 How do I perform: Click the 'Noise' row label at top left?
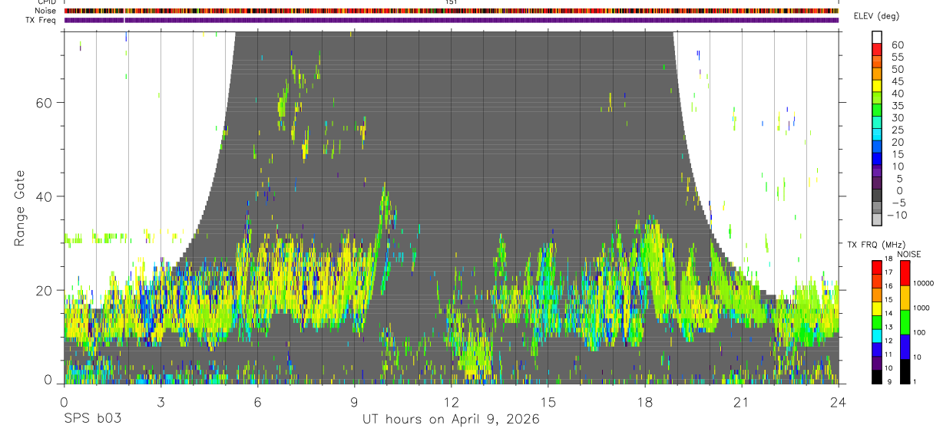tap(45, 11)
